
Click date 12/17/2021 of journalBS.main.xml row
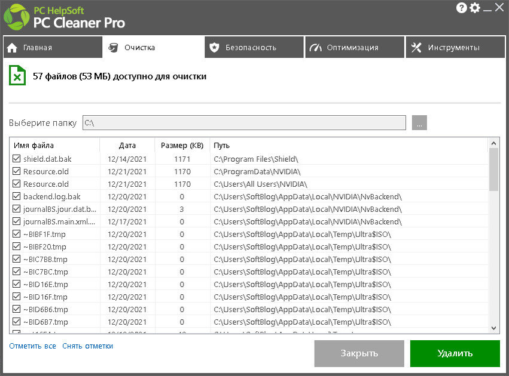(x=127, y=222)
